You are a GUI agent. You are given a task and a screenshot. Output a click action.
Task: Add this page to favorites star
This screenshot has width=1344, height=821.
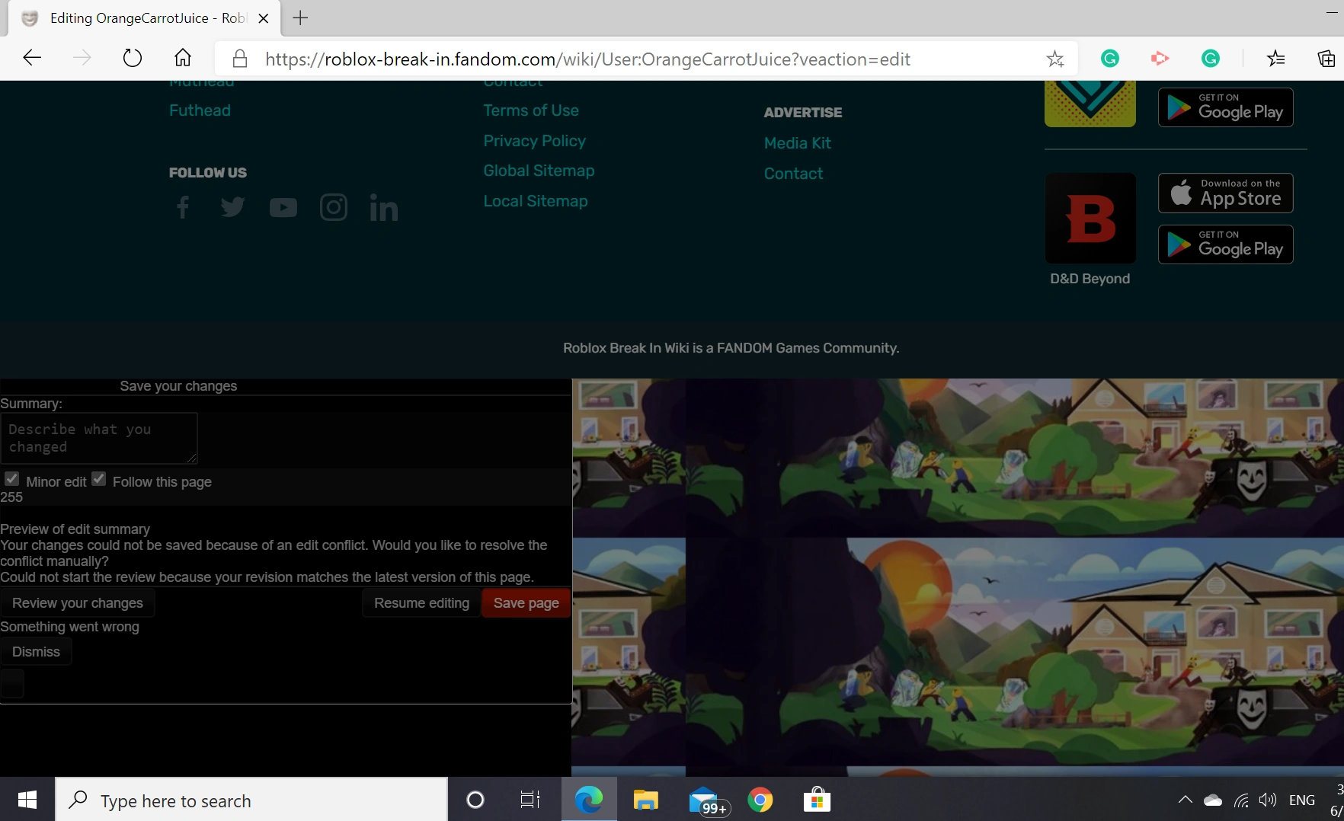coord(1055,59)
